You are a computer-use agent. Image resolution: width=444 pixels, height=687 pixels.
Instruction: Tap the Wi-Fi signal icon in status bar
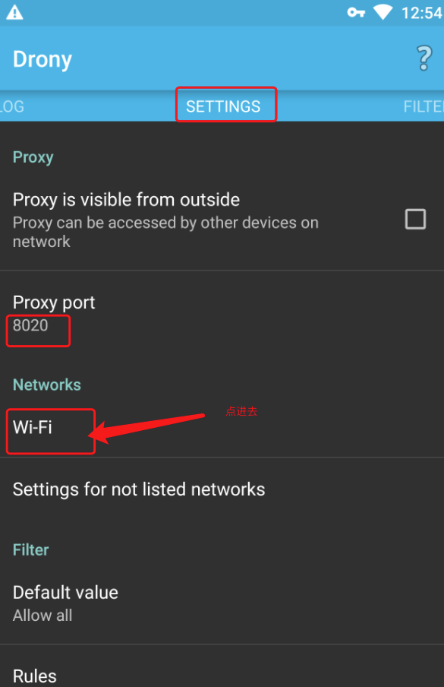(x=383, y=11)
